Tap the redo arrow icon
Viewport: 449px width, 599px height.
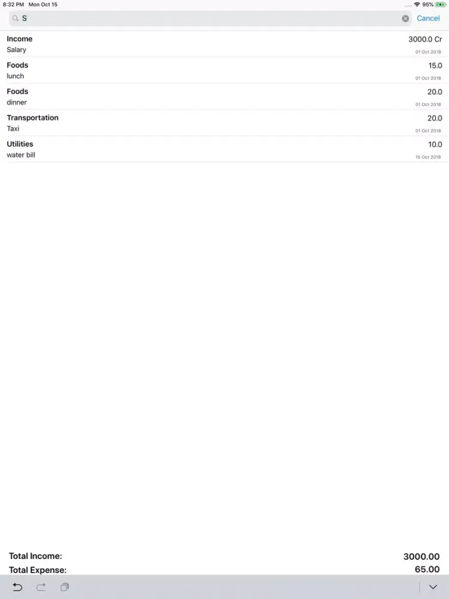click(41, 587)
